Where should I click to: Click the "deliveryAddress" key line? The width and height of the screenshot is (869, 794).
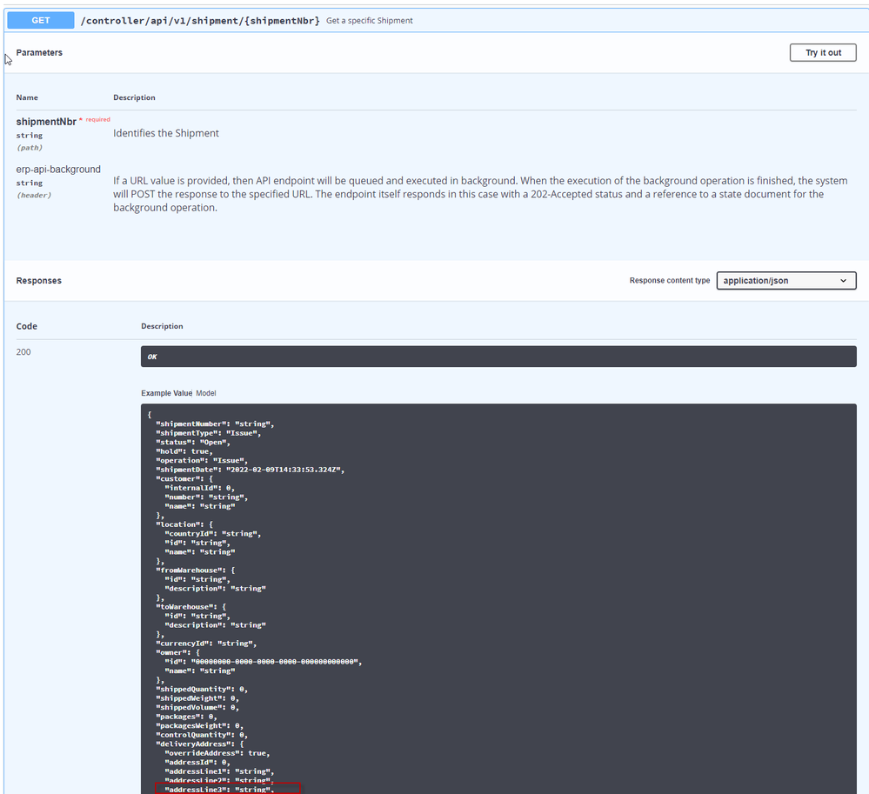pyautogui.click(x=200, y=744)
